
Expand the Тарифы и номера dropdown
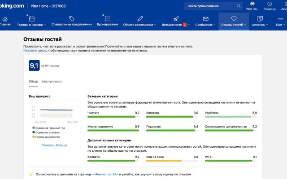[x=45, y=25]
